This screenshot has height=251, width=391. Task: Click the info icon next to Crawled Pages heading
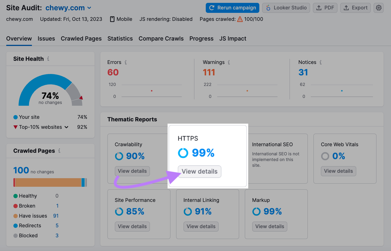point(59,151)
